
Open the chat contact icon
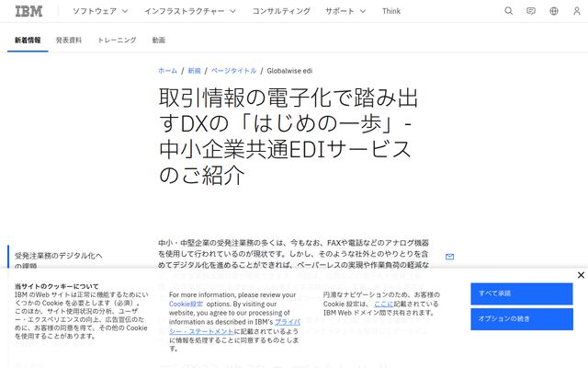pos(531,11)
